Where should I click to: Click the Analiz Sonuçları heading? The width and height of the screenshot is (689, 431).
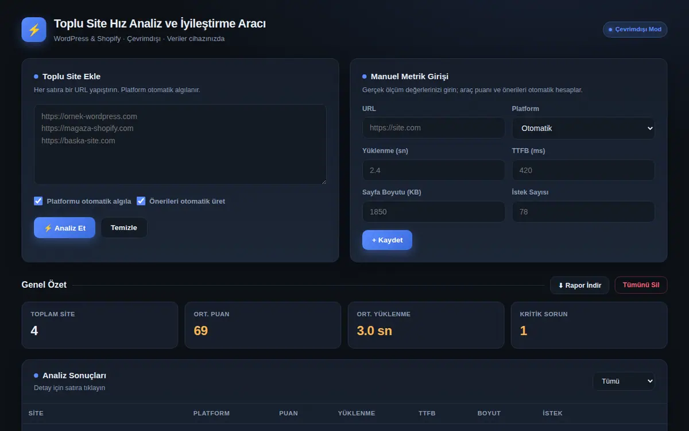74,375
